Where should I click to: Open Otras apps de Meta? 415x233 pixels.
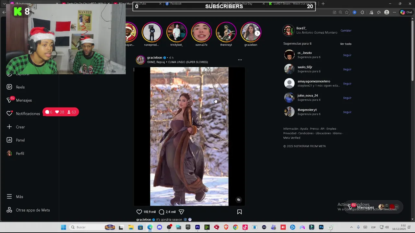33,210
